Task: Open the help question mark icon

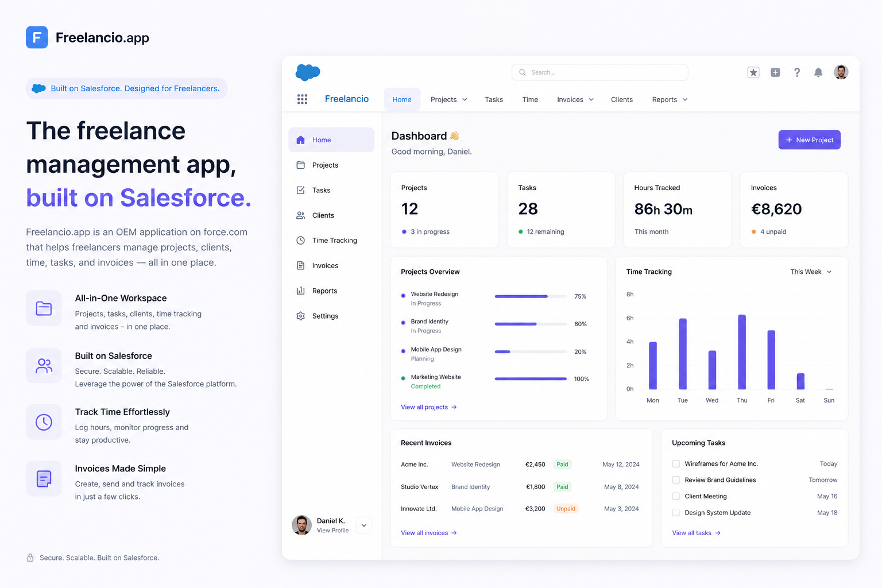Action: (797, 72)
